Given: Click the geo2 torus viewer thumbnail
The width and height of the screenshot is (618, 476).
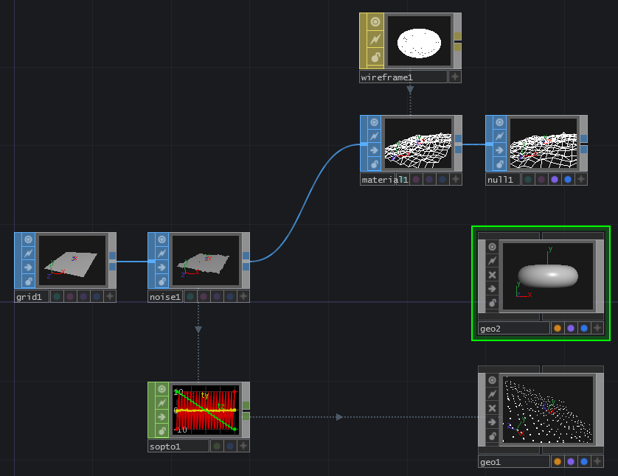Looking at the screenshot, I should [x=548, y=275].
